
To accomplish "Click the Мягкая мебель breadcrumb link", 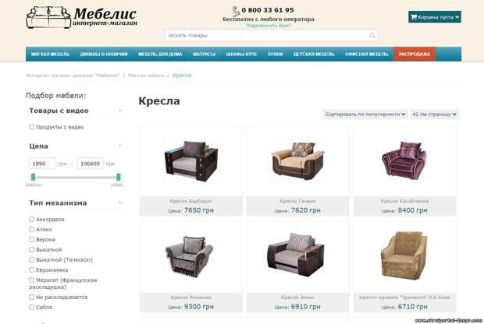I will [146, 76].
